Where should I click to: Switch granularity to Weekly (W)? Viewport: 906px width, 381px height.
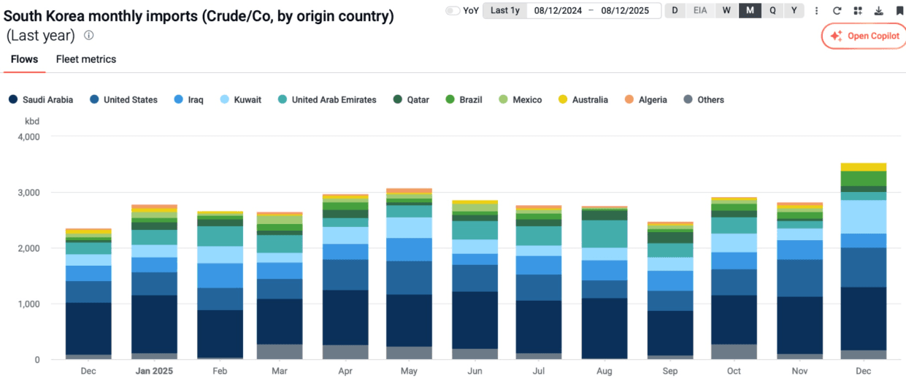pos(726,11)
